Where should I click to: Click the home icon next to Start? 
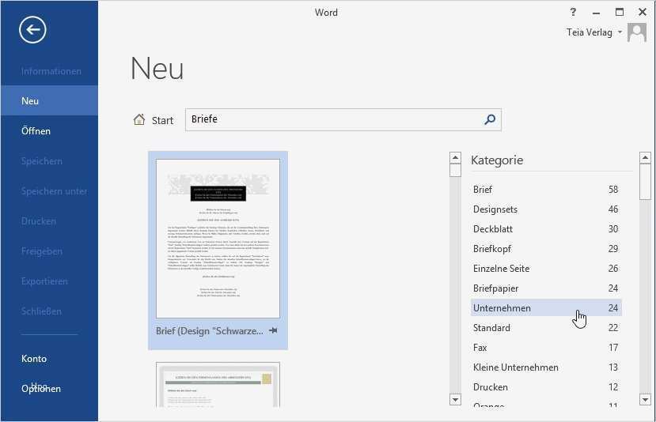(139, 120)
